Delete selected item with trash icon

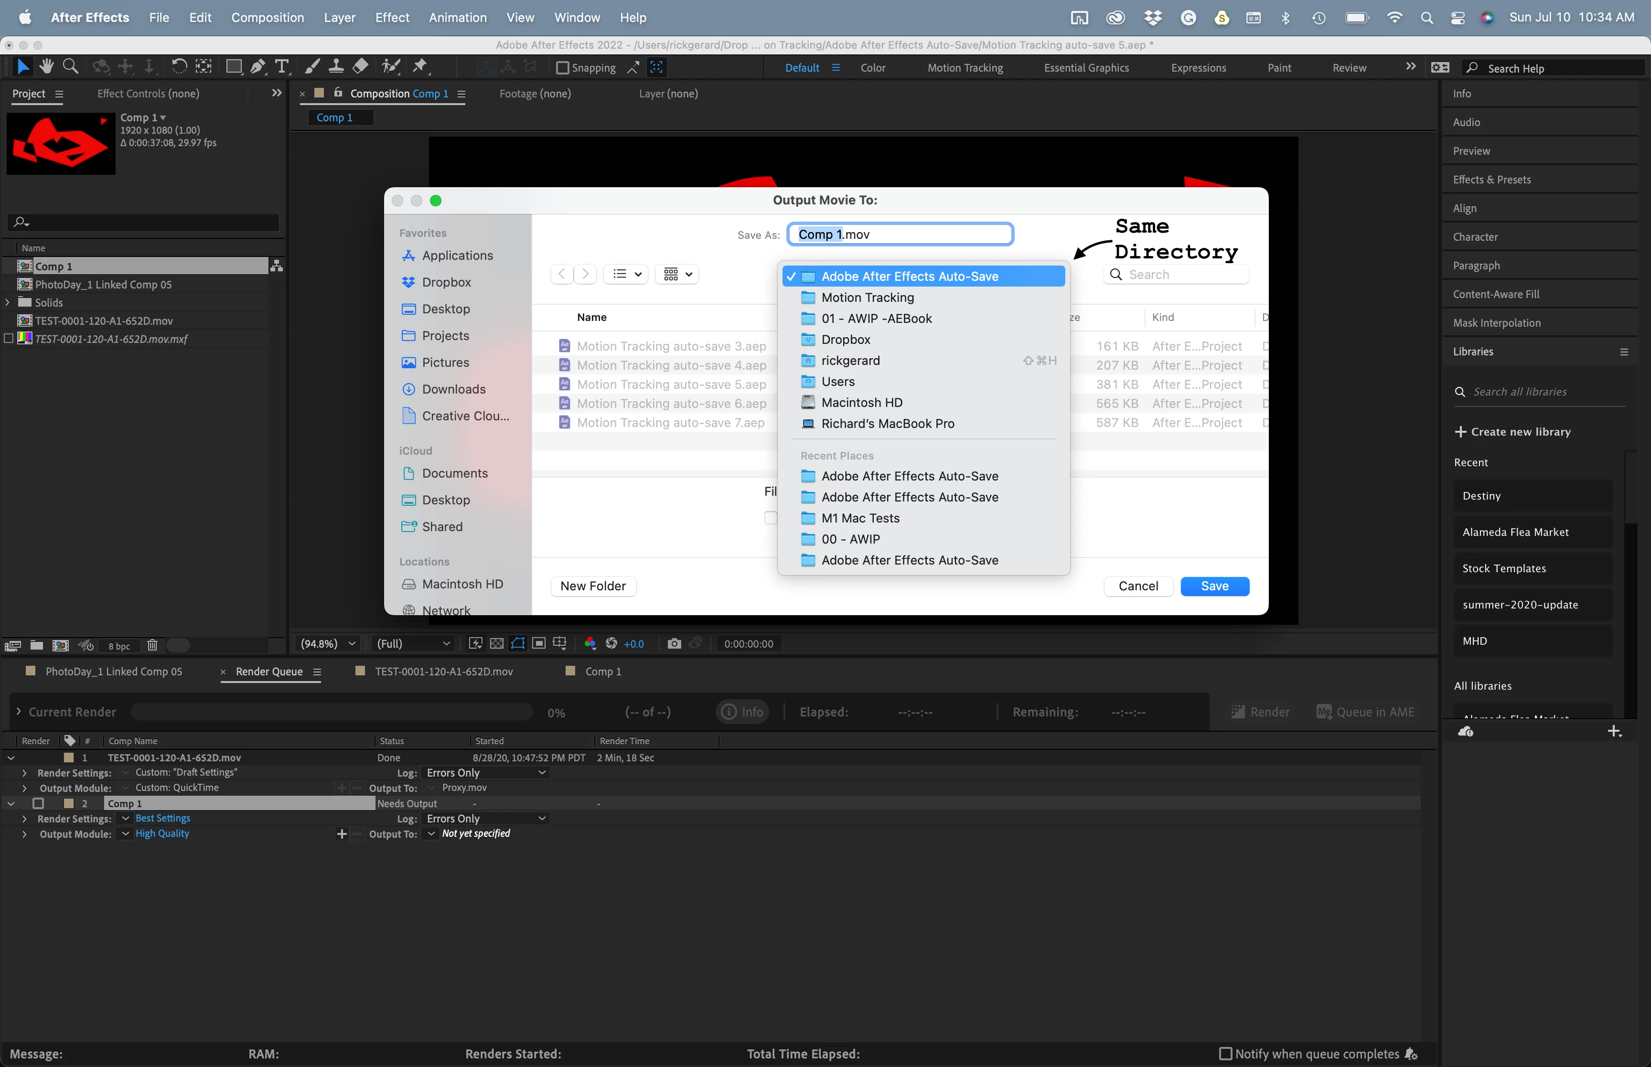point(152,646)
